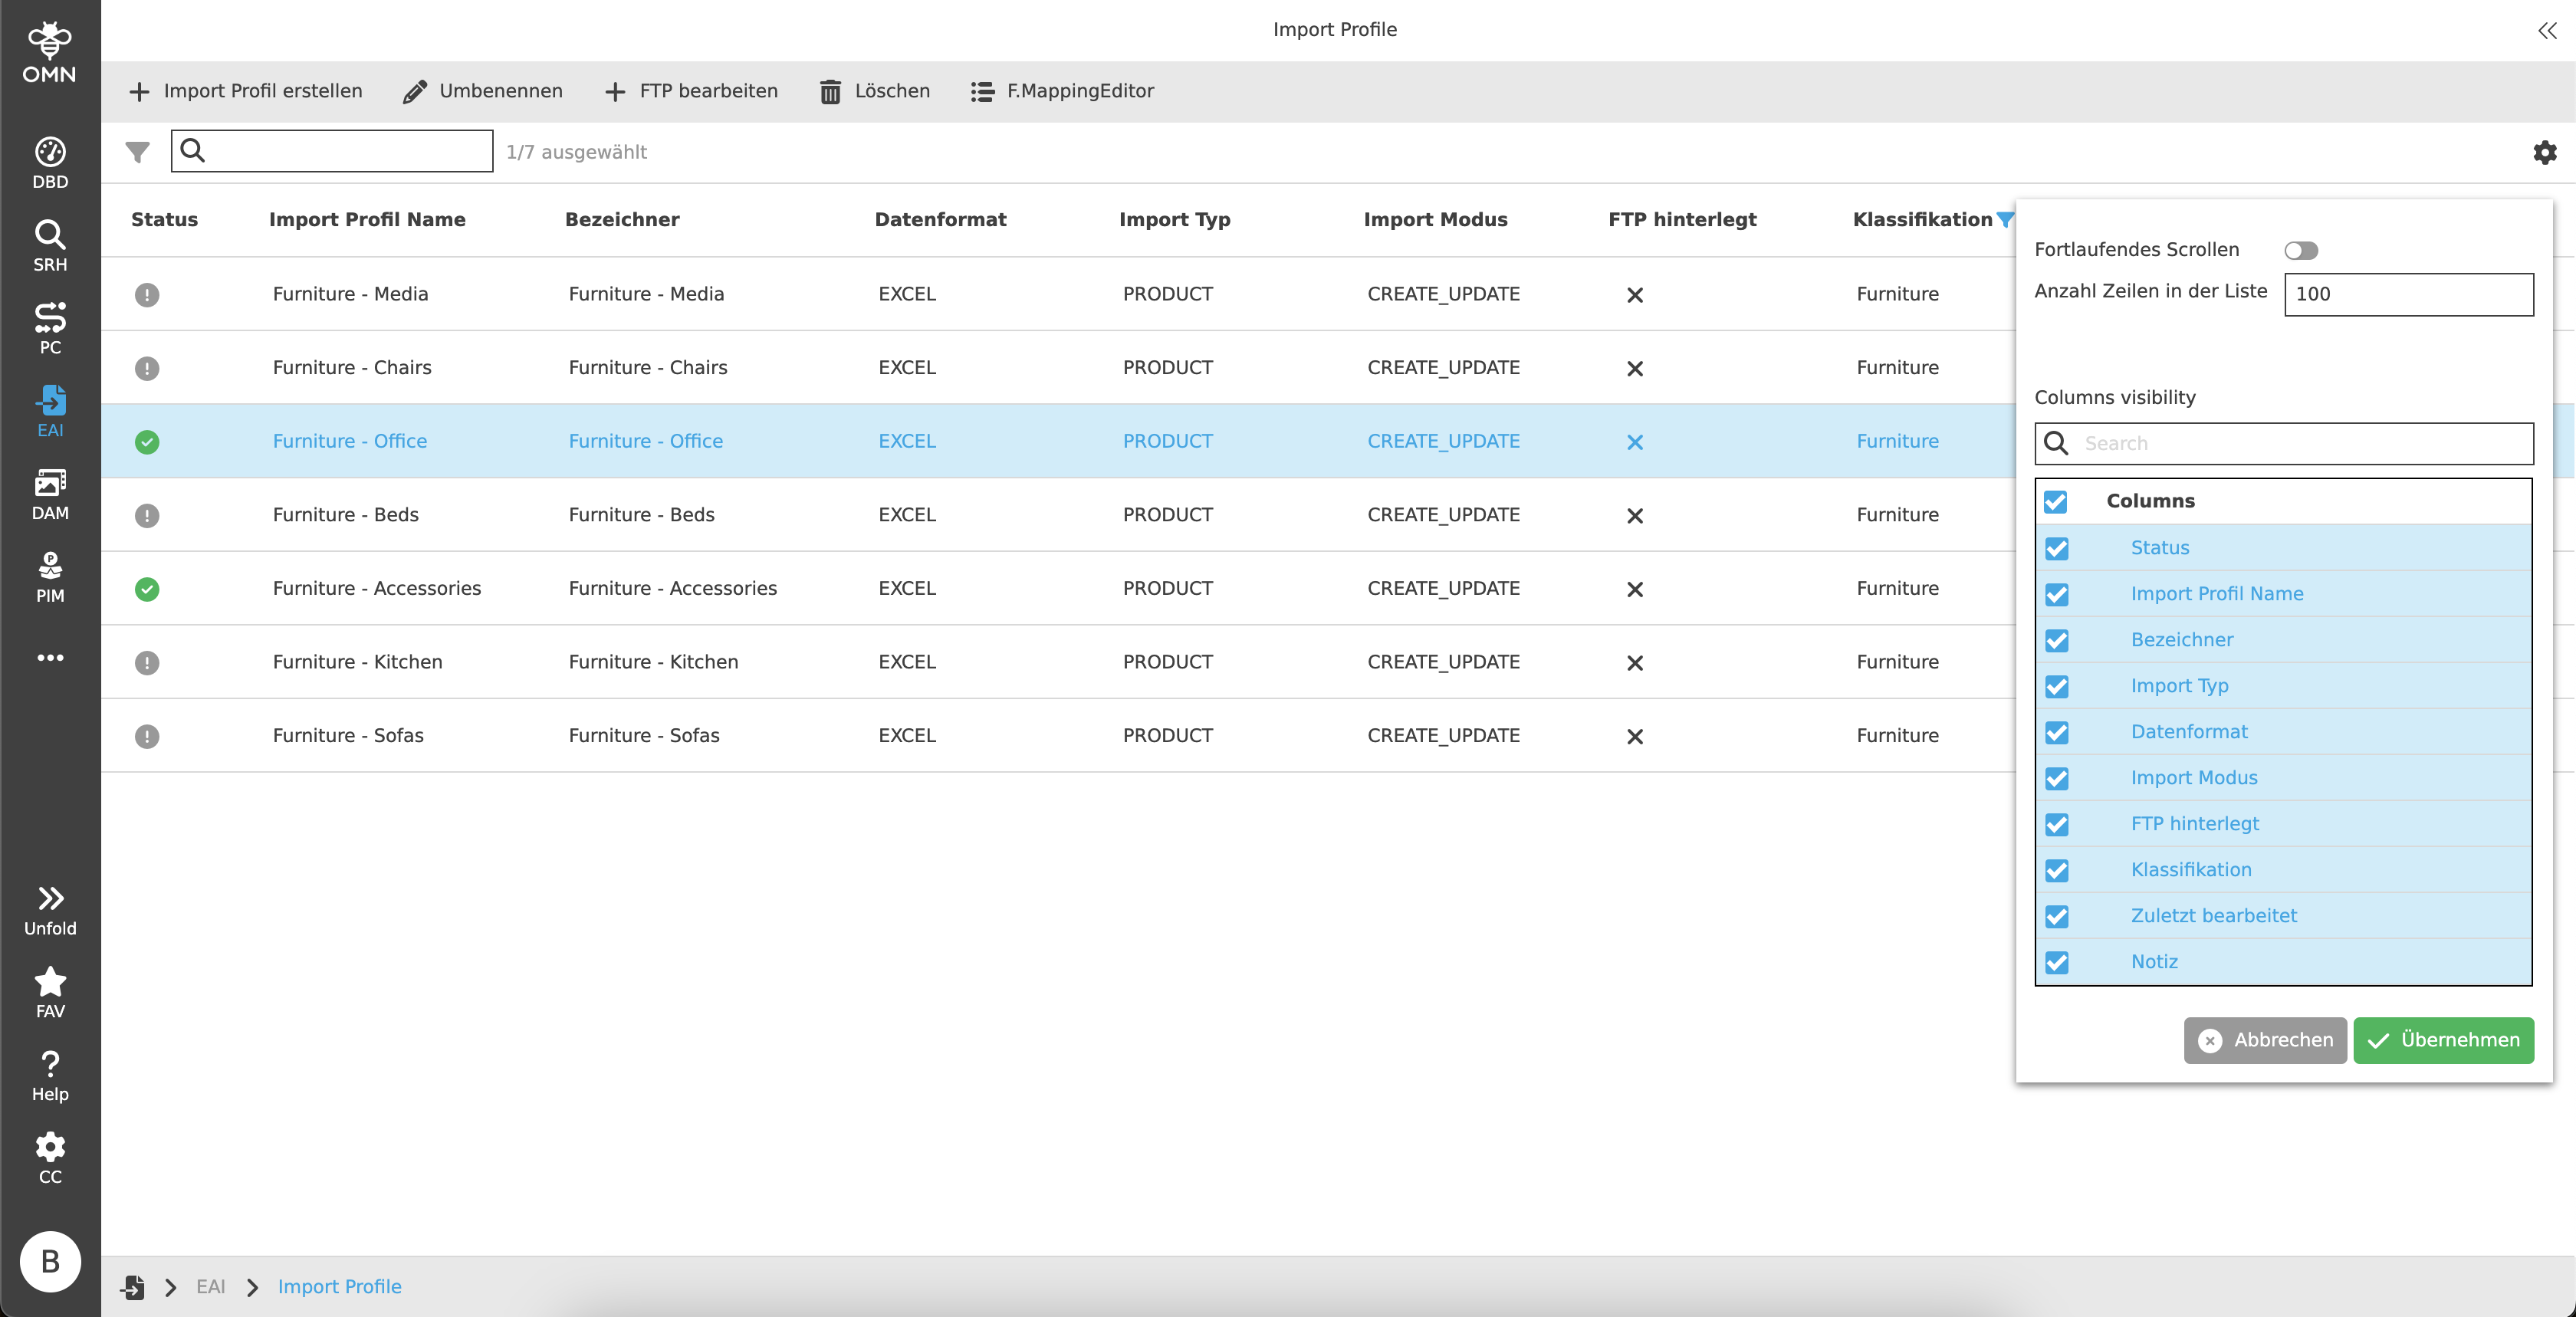Open the DAM module in sidebar
This screenshot has height=1317, width=2576.
[x=50, y=494]
